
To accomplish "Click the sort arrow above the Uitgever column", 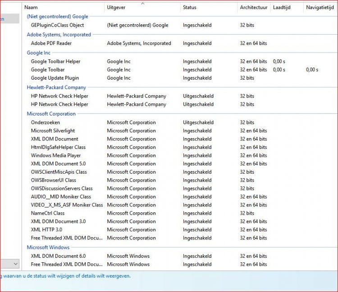I will (x=142, y=3).
